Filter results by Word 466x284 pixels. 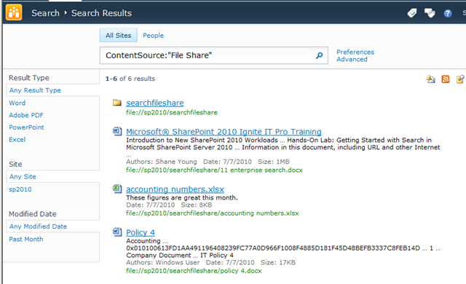[17, 103]
